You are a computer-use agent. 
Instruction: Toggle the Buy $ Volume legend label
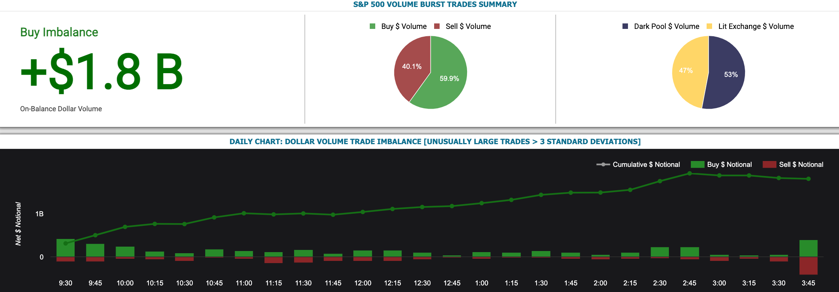[404, 26]
